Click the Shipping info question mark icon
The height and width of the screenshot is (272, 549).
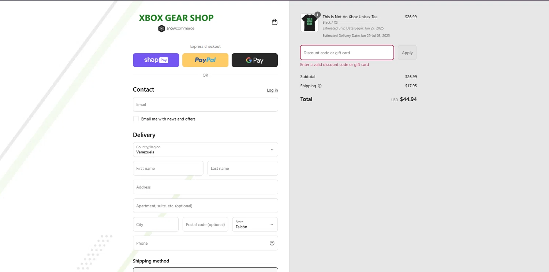click(320, 86)
